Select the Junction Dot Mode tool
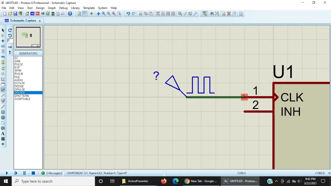 [x=3, y=41]
